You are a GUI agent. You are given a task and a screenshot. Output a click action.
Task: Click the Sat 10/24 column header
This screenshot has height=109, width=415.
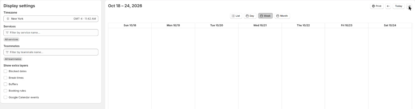click(390, 25)
